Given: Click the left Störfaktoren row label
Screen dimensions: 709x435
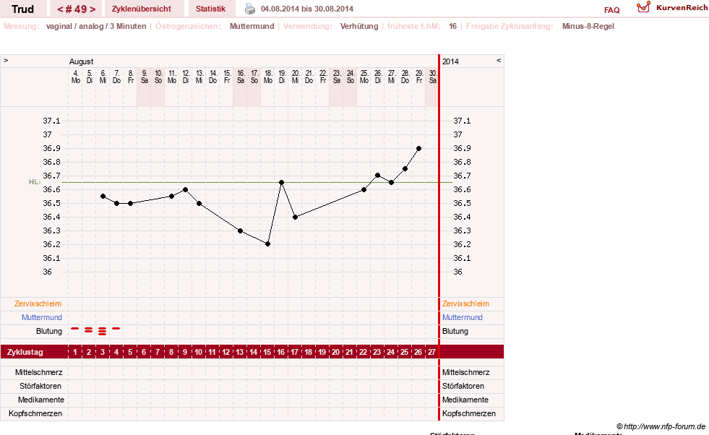Looking at the screenshot, I should (40, 386).
